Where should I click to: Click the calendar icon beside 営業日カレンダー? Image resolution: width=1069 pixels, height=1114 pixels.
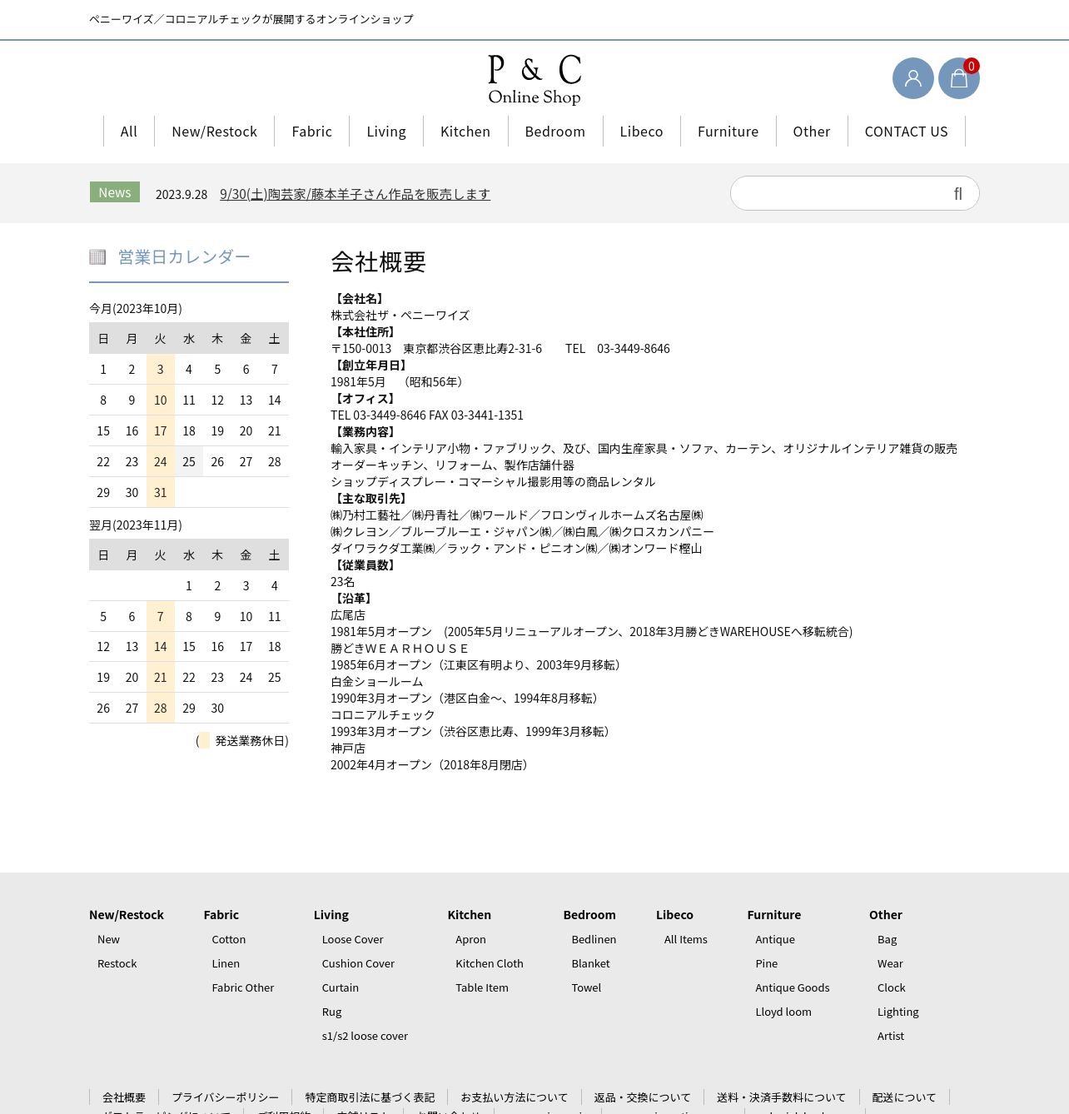(x=97, y=257)
